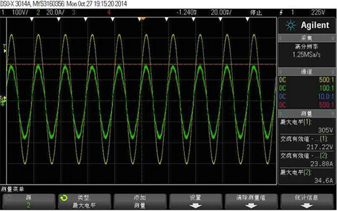Select channel 1 scale 100V/

pyautogui.click(x=20, y=12)
